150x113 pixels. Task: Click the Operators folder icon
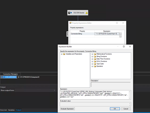coord(95,66)
